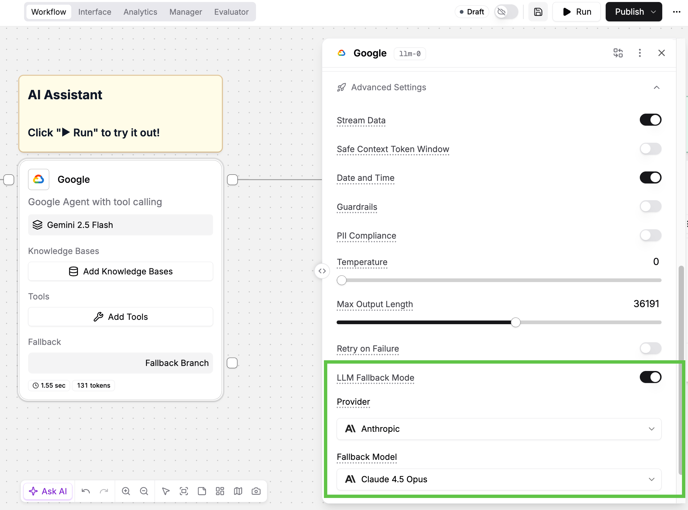
Task: Click the swap node icon in panel header
Action: pyautogui.click(x=618, y=53)
